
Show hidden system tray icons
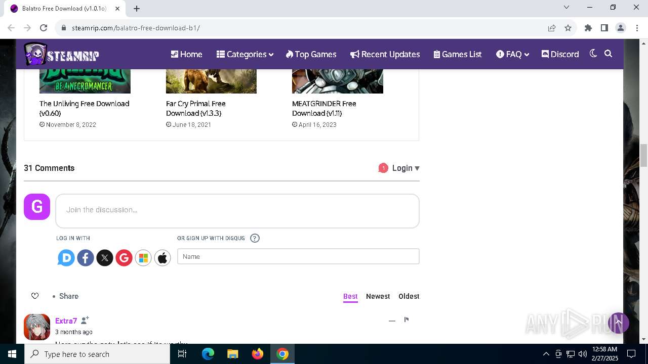click(x=546, y=354)
